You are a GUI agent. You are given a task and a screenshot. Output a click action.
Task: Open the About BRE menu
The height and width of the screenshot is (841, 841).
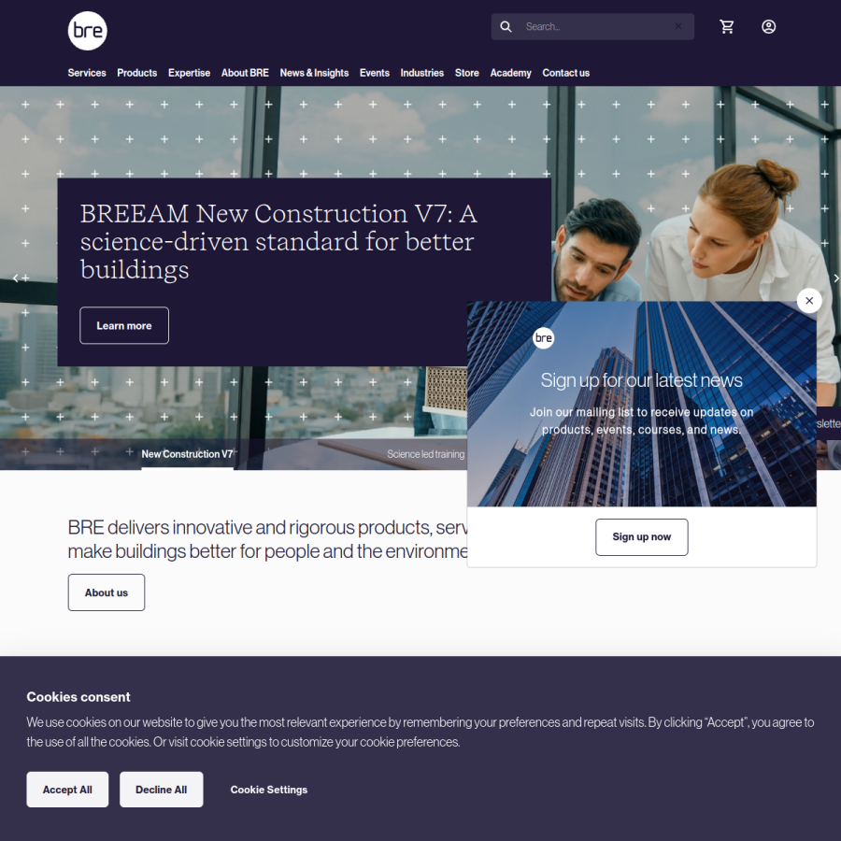pos(245,73)
